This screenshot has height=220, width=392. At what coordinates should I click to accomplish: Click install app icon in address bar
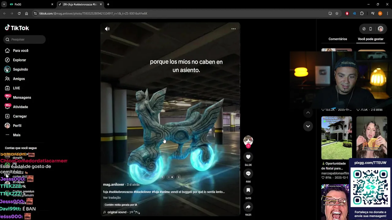[x=330, y=13]
